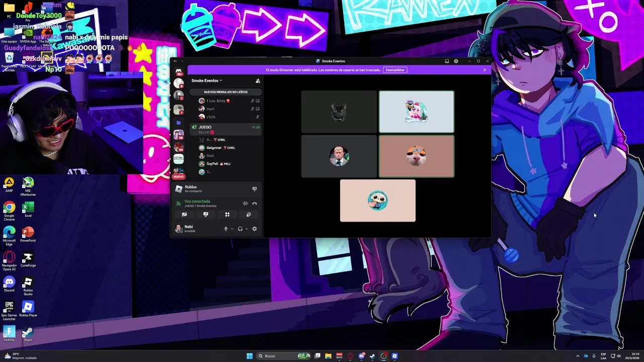Open Discord help question mark icon
Viewport: 644px width, 362px height.
[456, 61]
